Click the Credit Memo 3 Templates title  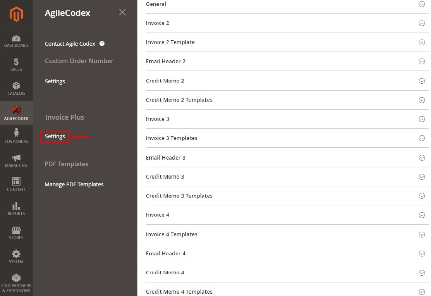pyautogui.click(x=179, y=196)
